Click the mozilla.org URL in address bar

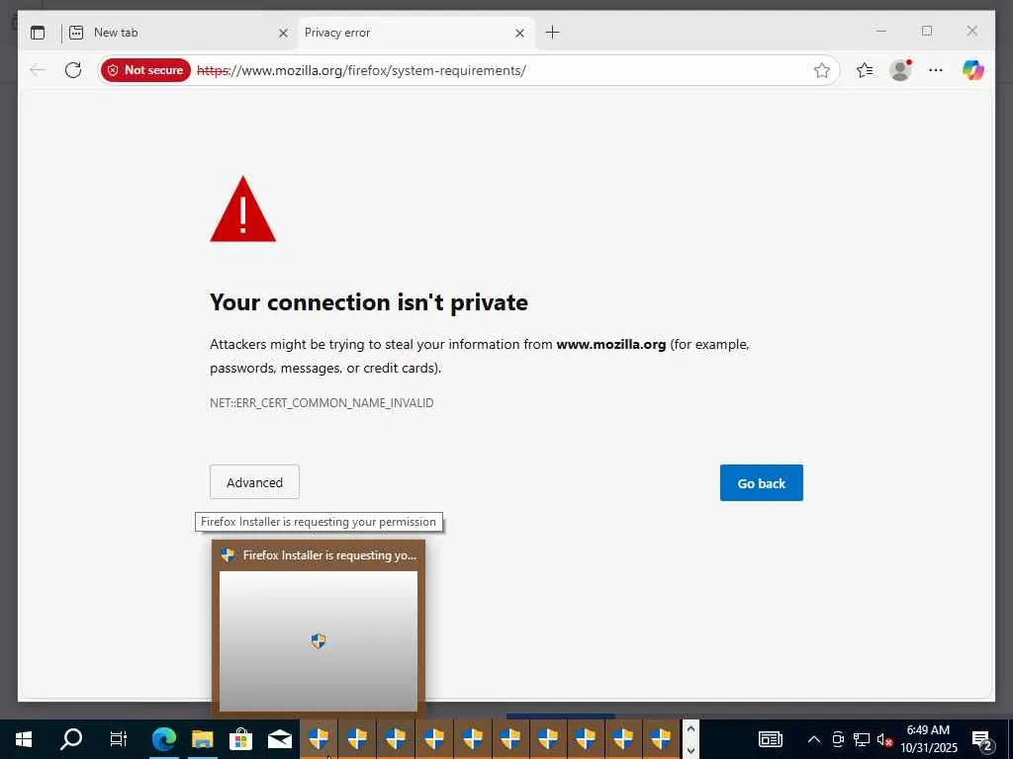[362, 70]
